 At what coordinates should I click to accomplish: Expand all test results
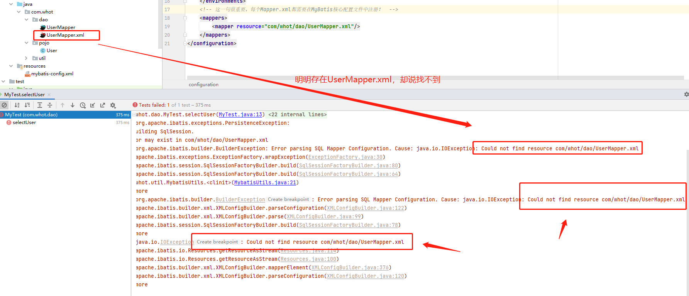40,105
